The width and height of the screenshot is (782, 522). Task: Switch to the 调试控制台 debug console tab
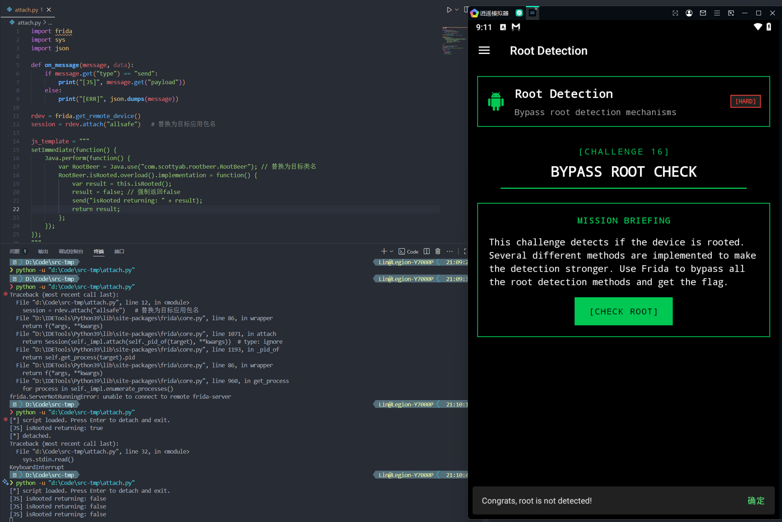pyautogui.click(x=71, y=251)
